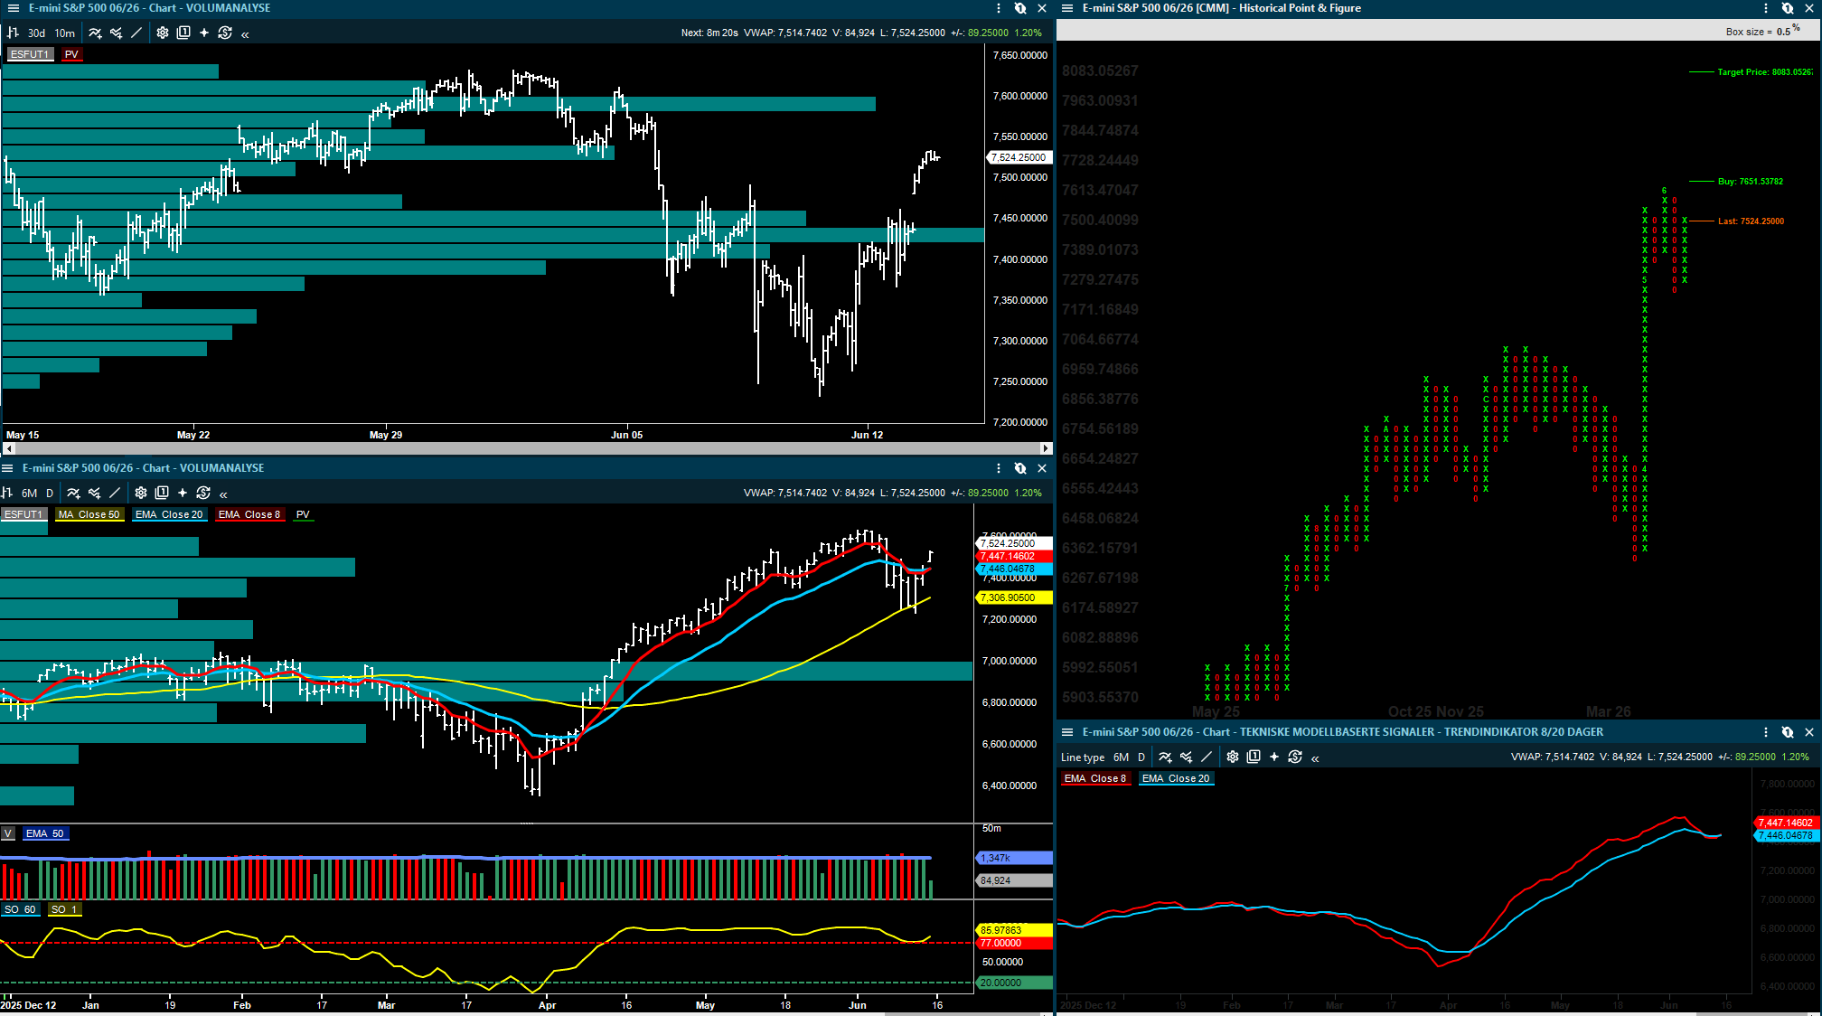Click right arrow of 30d chart scrollbar
The height and width of the screenshot is (1016, 1822).
click(1046, 448)
